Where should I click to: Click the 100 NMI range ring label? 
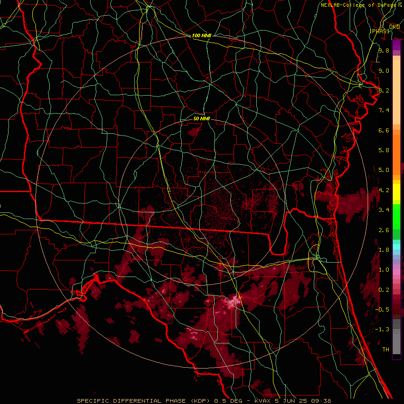(202, 35)
